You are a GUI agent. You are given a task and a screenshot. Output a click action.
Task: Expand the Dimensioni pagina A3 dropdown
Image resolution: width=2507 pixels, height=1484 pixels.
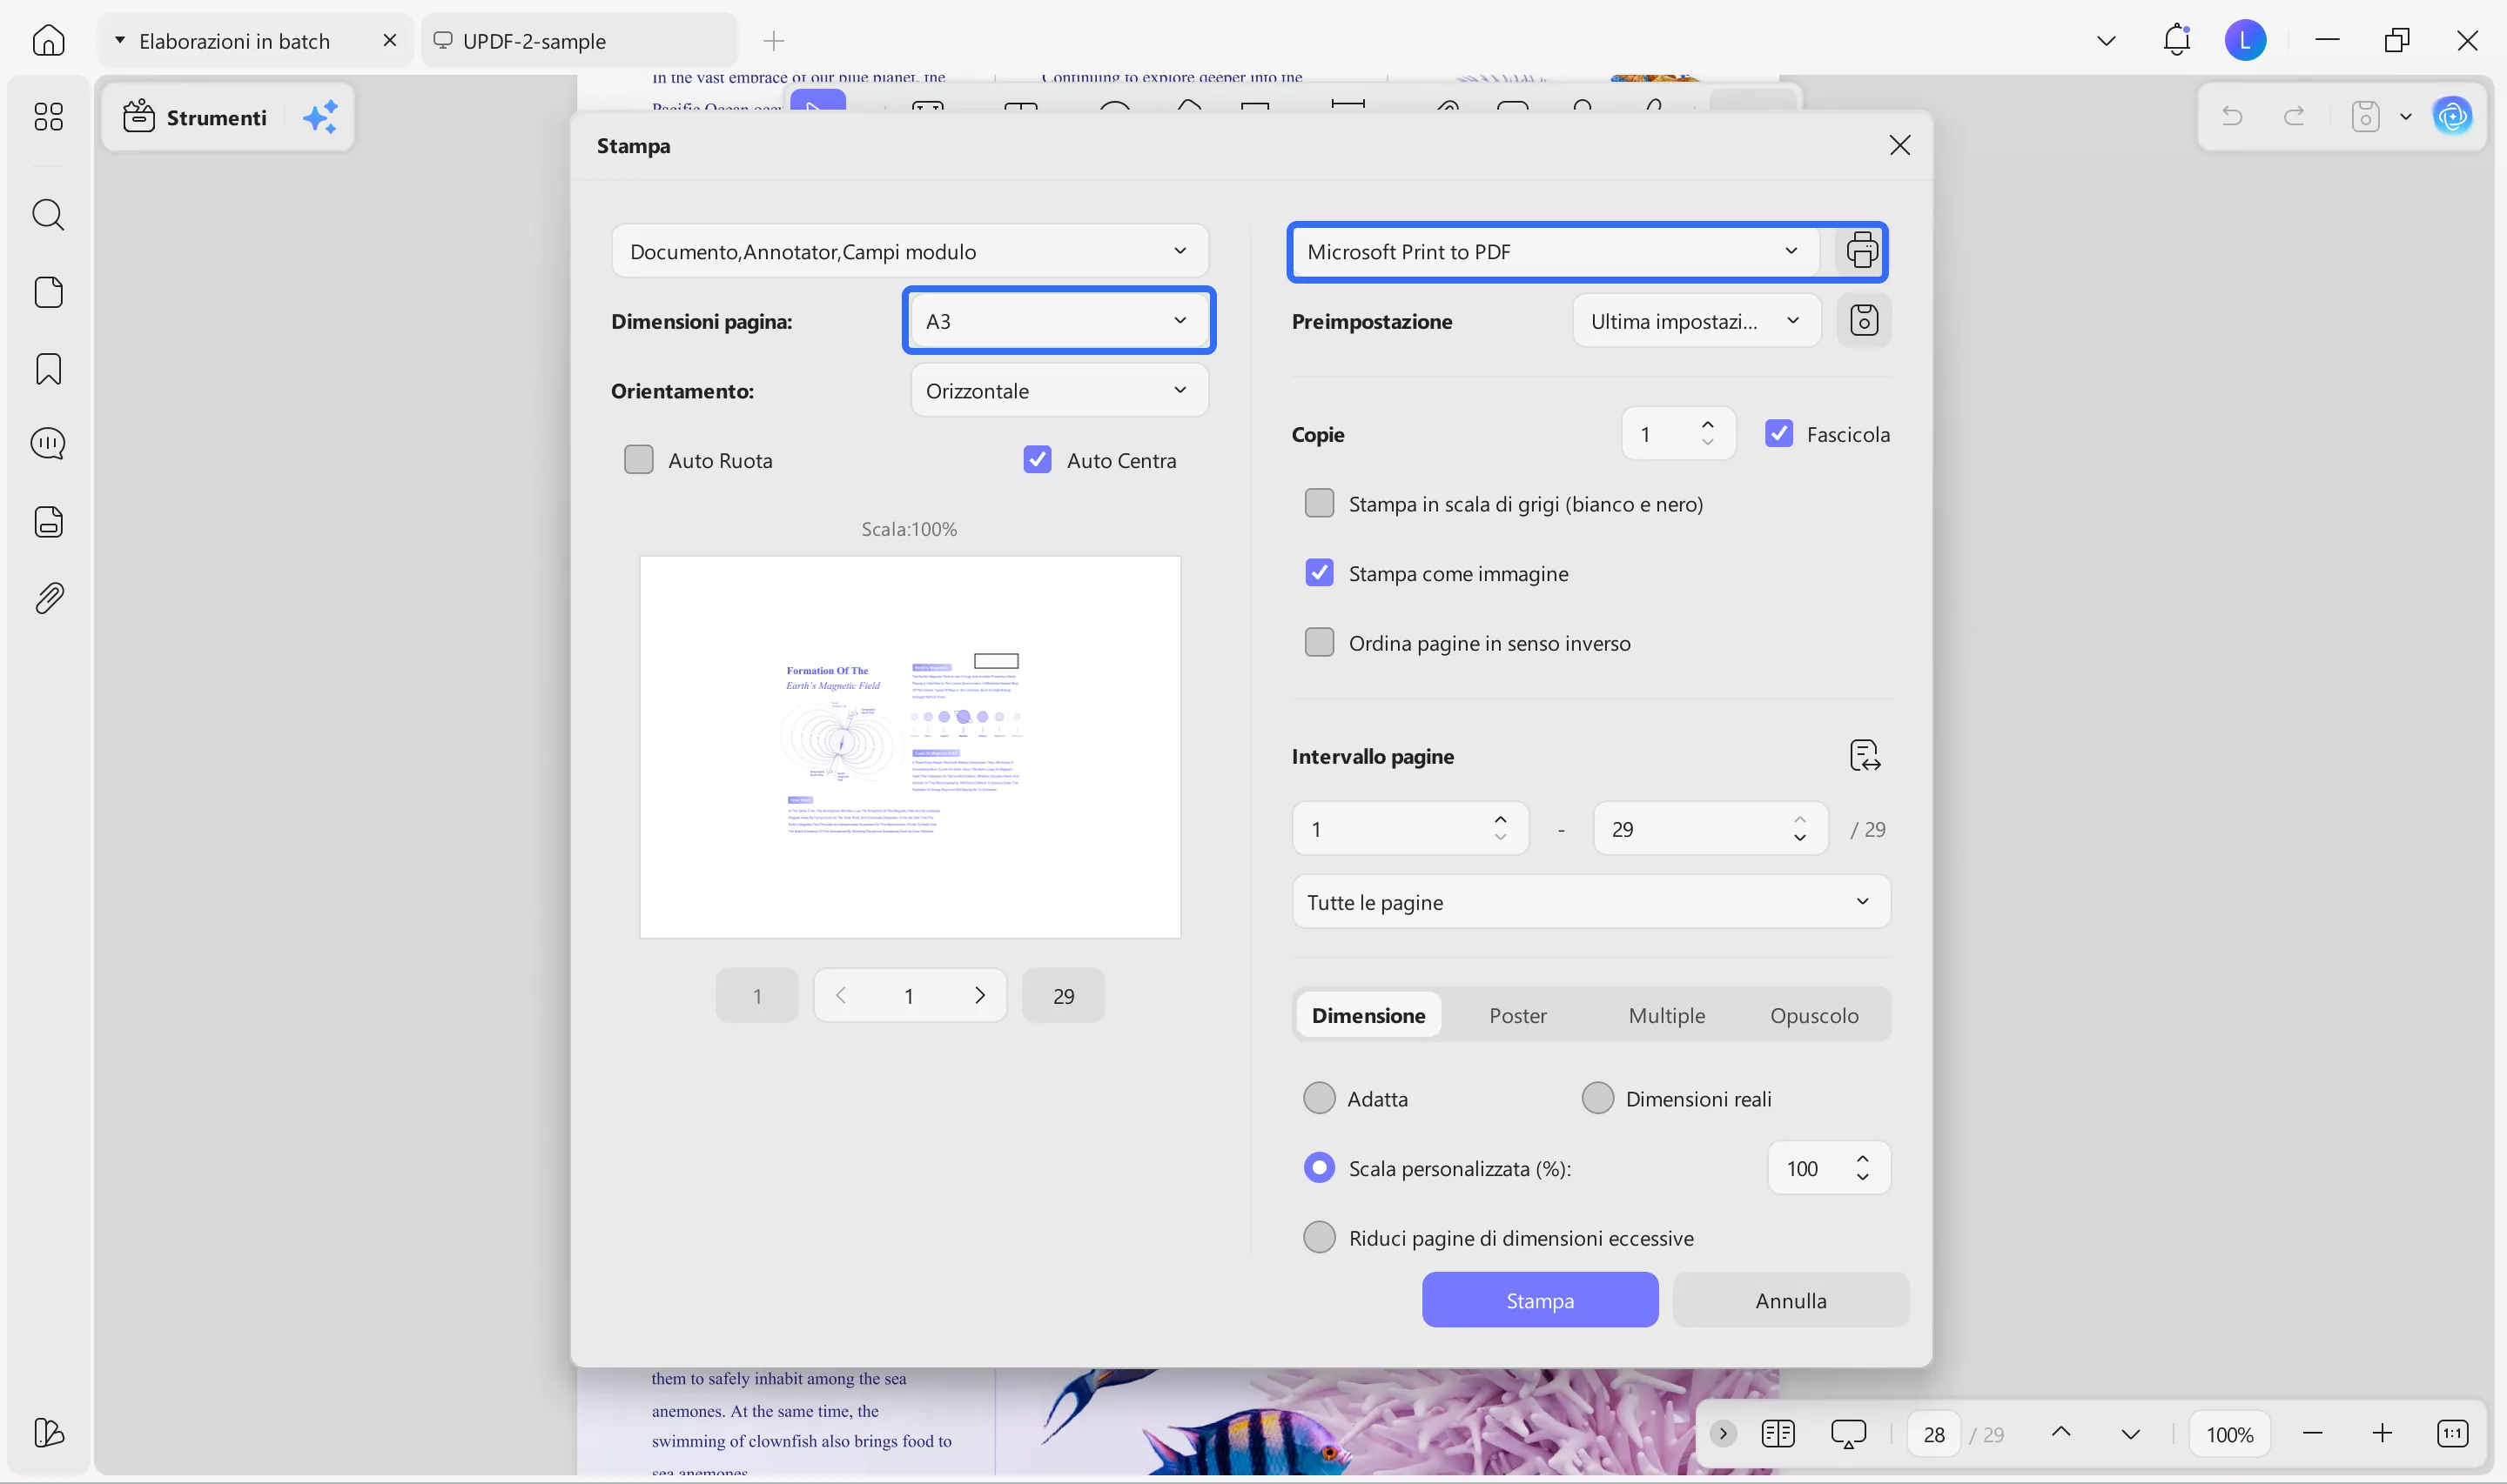[1059, 321]
